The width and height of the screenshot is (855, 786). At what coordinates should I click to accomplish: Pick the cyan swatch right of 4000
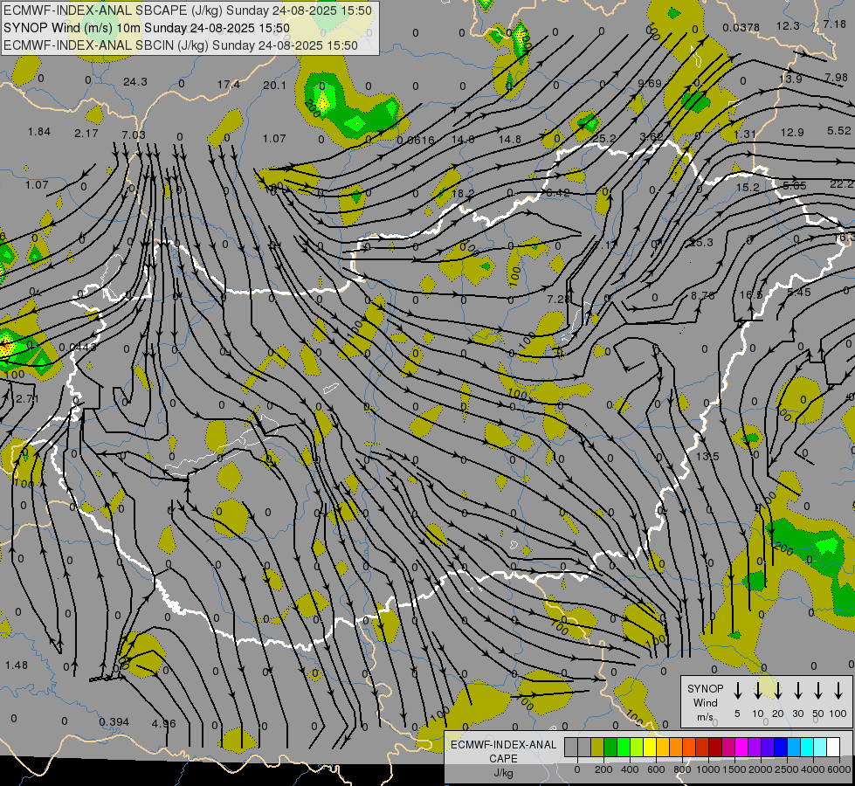pyautogui.click(x=821, y=748)
